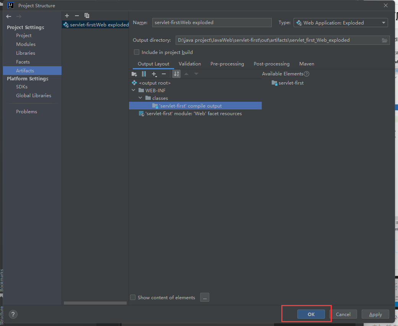Switch to the Validation tab
Screen dimensions: 398x326
pos(189,64)
